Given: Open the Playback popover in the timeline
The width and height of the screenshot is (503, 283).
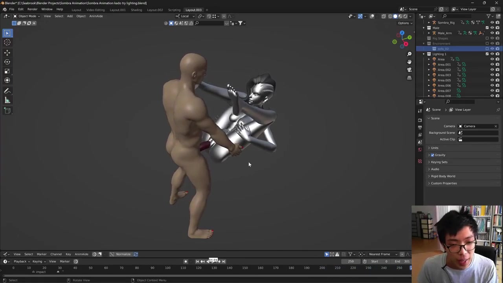Looking at the screenshot, I should [x=20, y=261].
